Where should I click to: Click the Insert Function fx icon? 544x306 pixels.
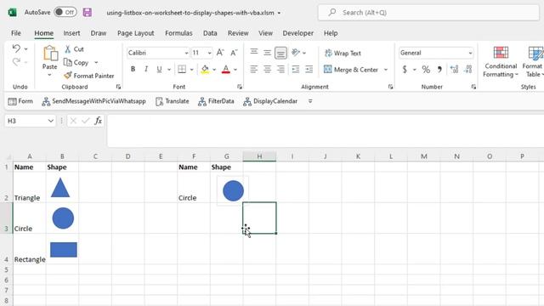pyautogui.click(x=99, y=121)
